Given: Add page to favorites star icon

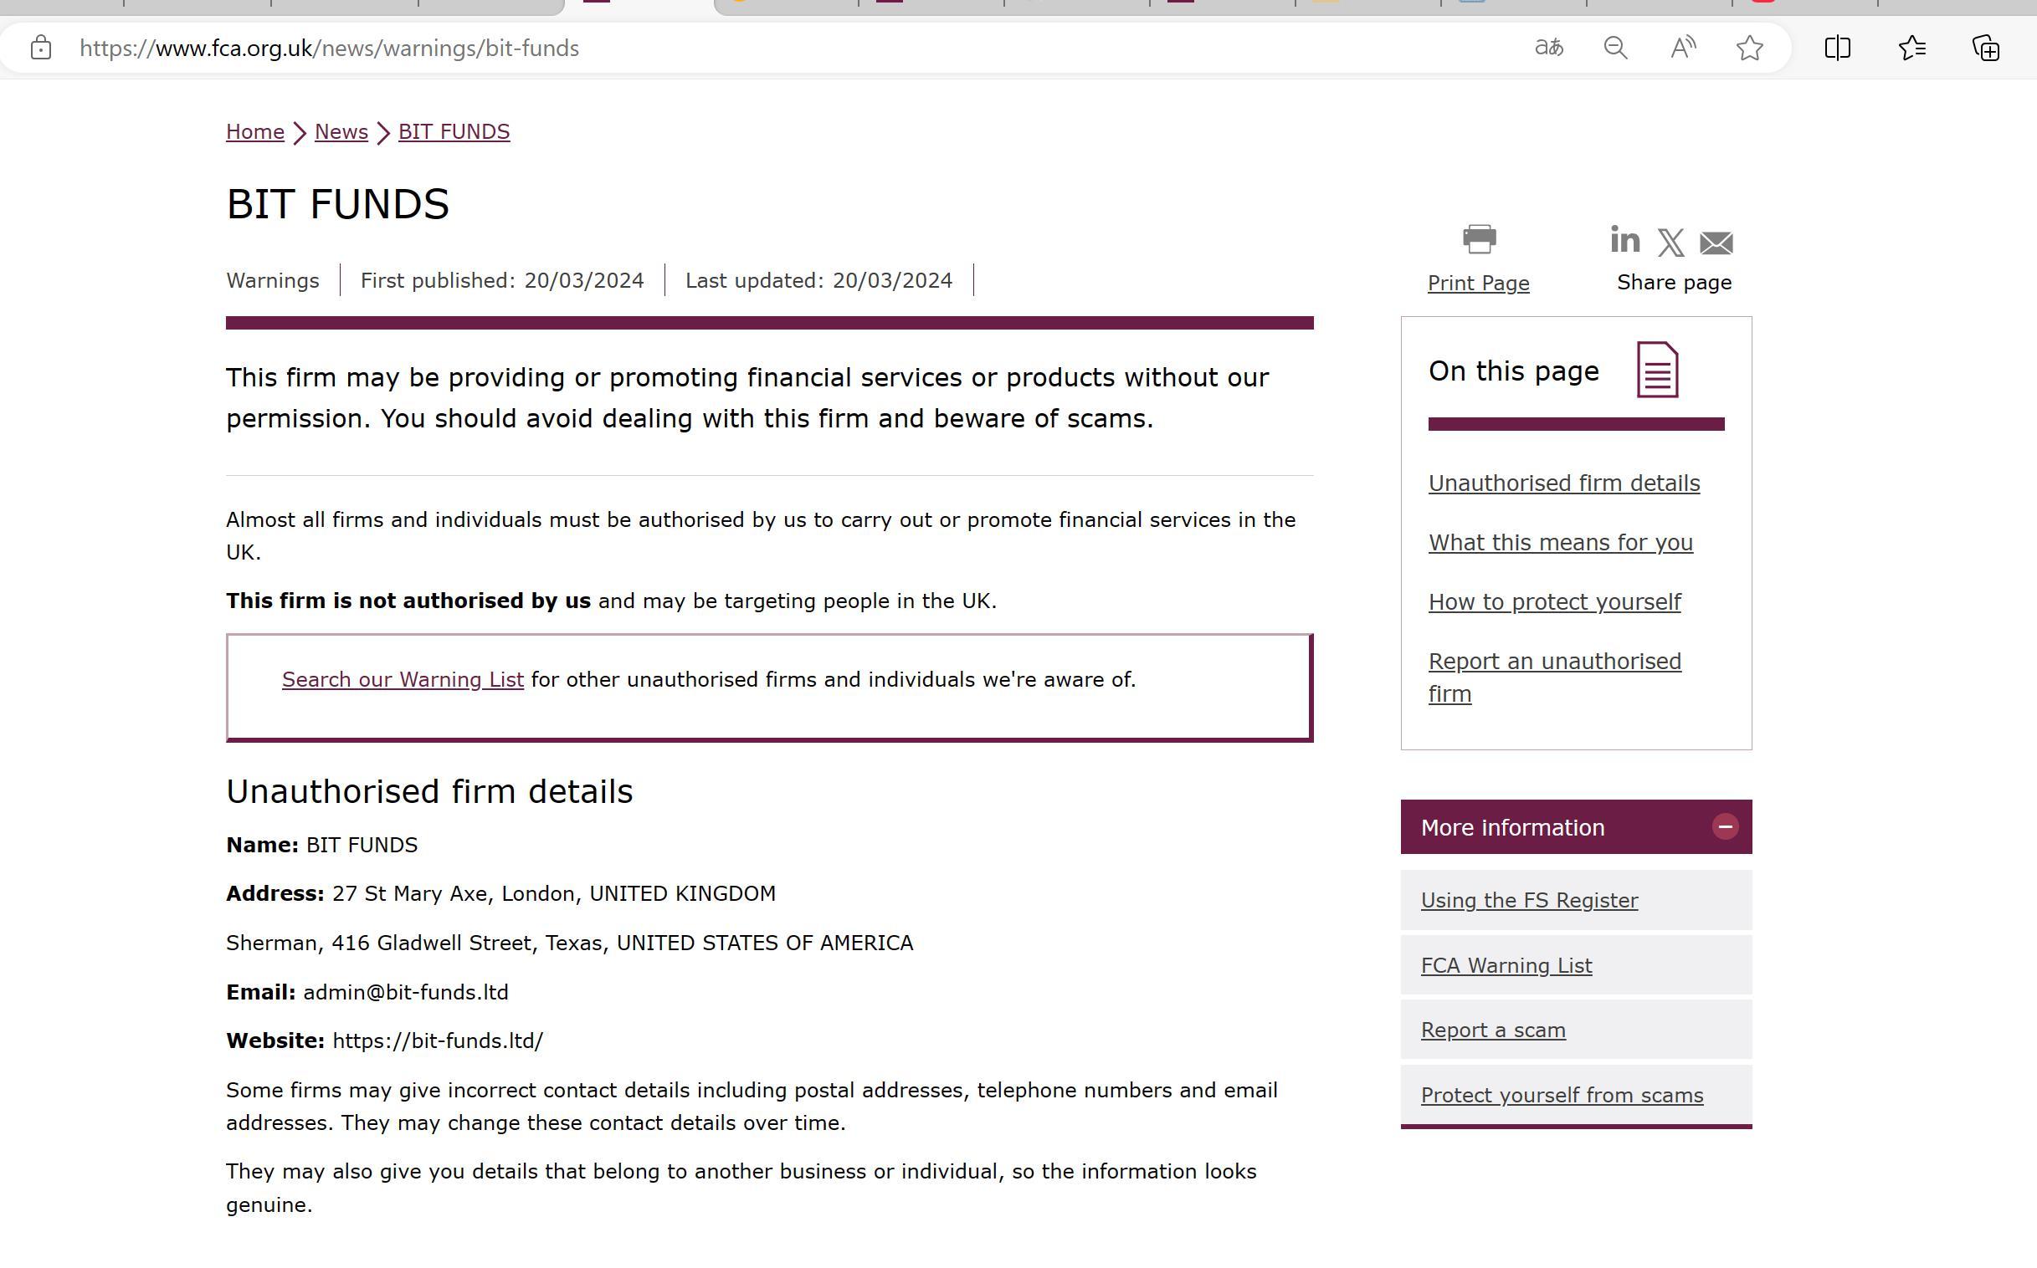Looking at the screenshot, I should (1749, 48).
